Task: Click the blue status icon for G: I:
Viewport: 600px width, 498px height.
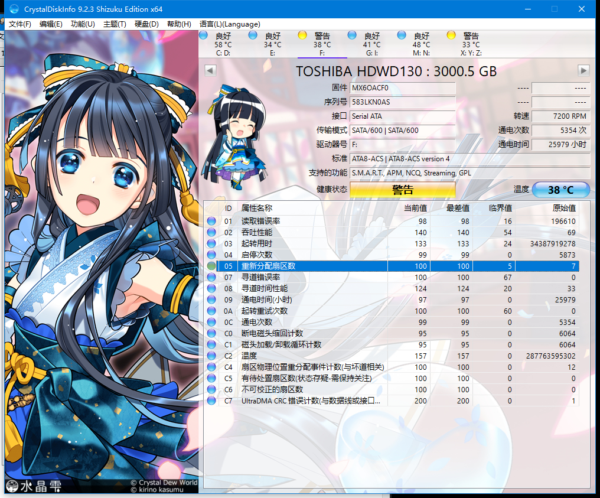Action: coord(352,35)
